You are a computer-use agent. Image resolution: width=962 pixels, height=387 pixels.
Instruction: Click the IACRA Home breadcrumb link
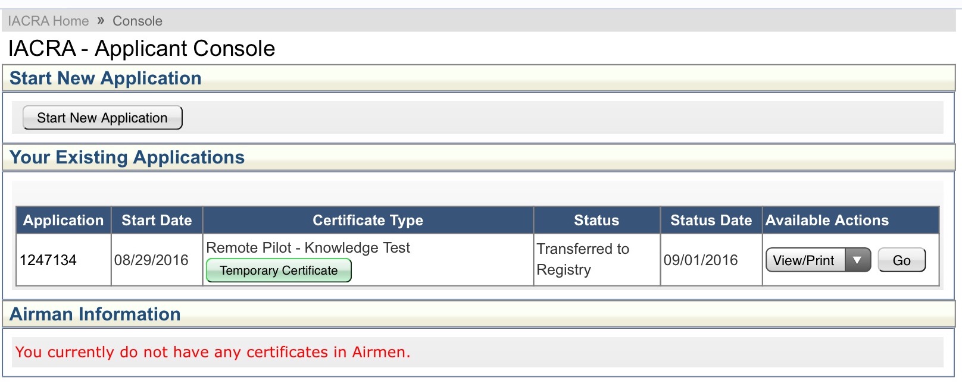point(48,21)
